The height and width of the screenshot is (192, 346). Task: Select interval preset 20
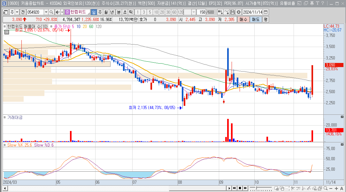click(162, 12)
